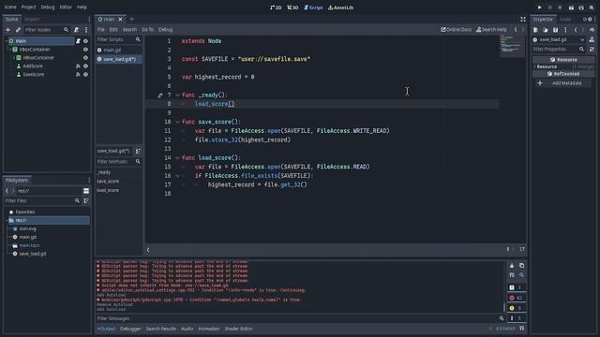Fold the load_score function at line 14
Screen dimensions: 600x337
pyautogui.click(x=177, y=158)
